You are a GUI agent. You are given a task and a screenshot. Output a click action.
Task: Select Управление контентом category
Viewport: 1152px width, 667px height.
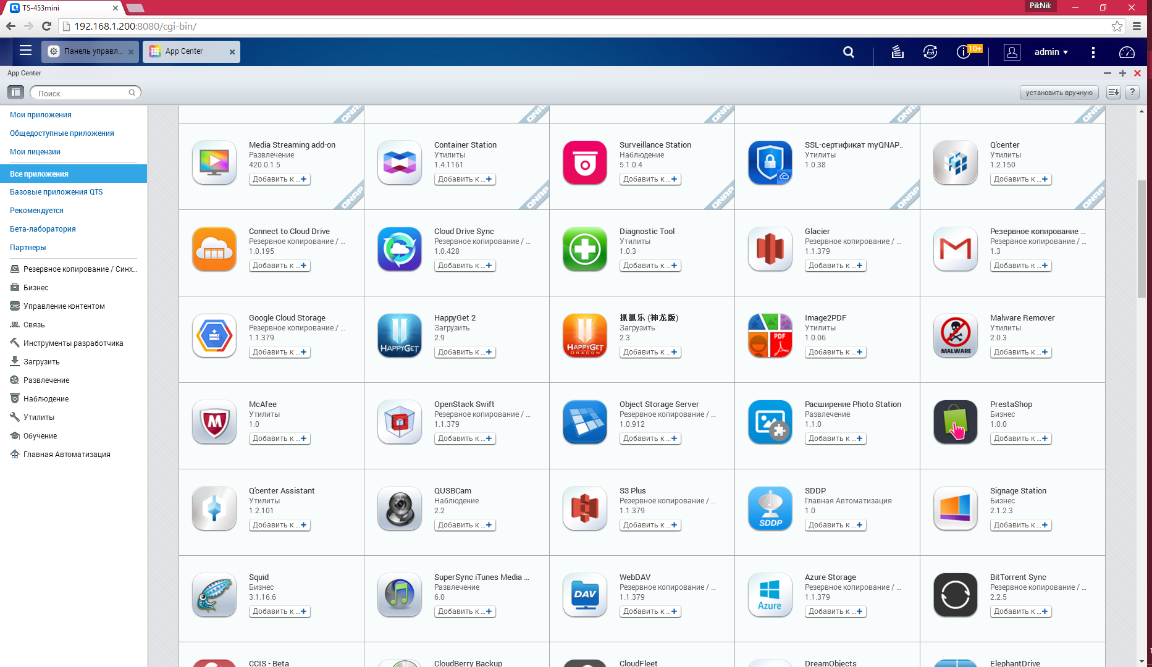pos(57,306)
